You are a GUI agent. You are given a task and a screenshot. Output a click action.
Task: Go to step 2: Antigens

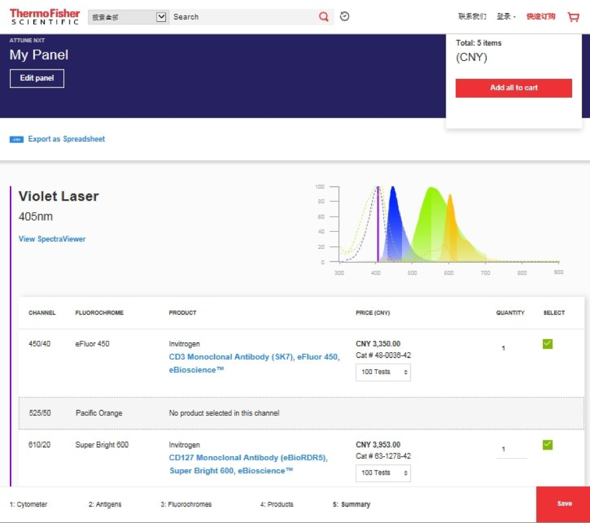click(x=105, y=504)
